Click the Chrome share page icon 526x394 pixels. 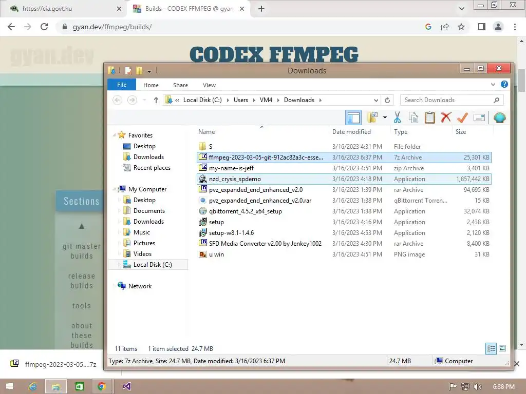[445, 27]
